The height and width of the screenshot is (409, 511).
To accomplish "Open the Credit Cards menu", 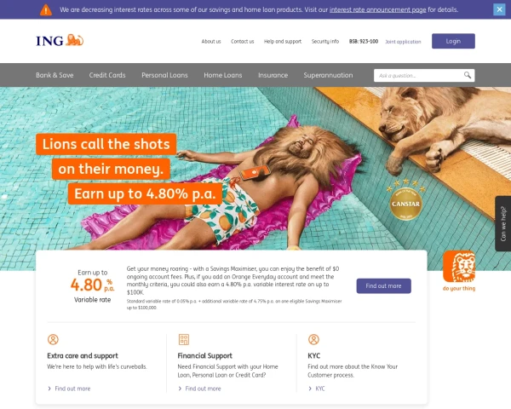I will pyautogui.click(x=107, y=75).
